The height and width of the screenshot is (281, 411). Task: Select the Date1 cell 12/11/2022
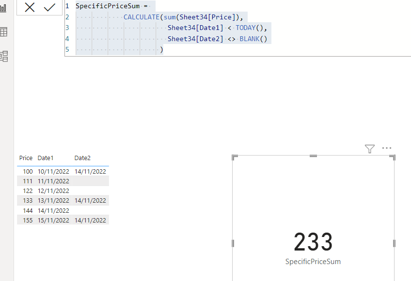point(53,191)
